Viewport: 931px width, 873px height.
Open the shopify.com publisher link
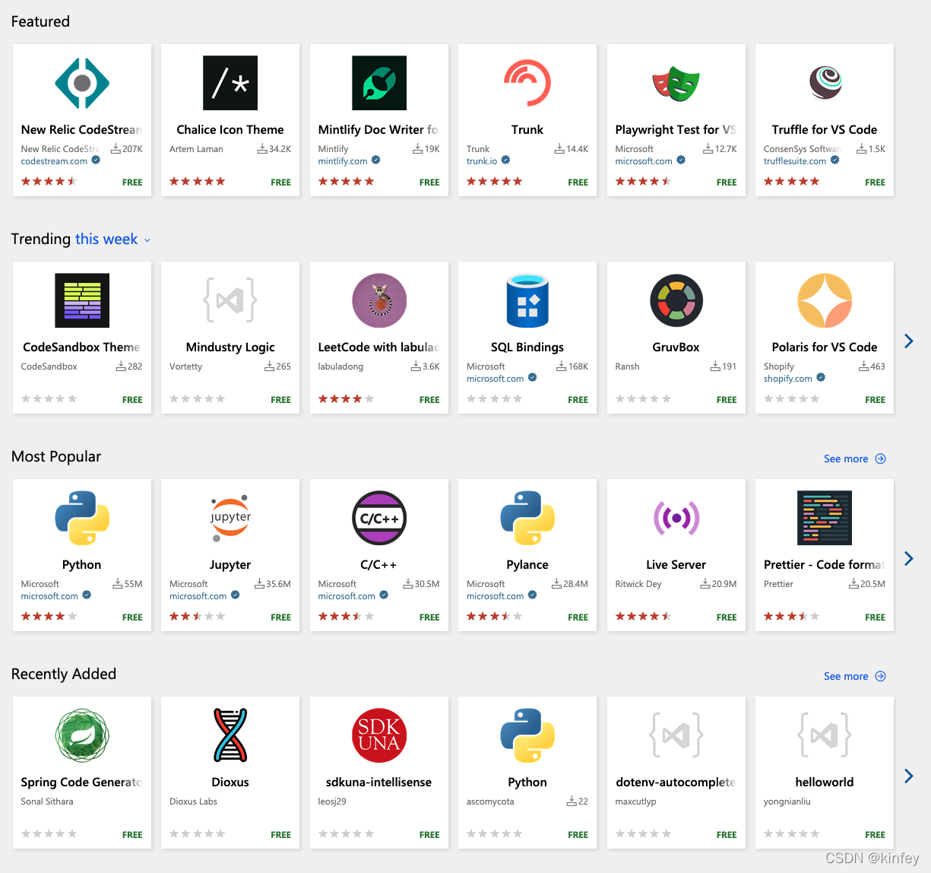788,379
